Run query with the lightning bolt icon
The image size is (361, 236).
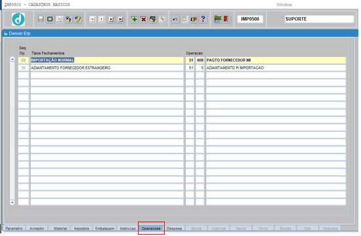point(78,19)
